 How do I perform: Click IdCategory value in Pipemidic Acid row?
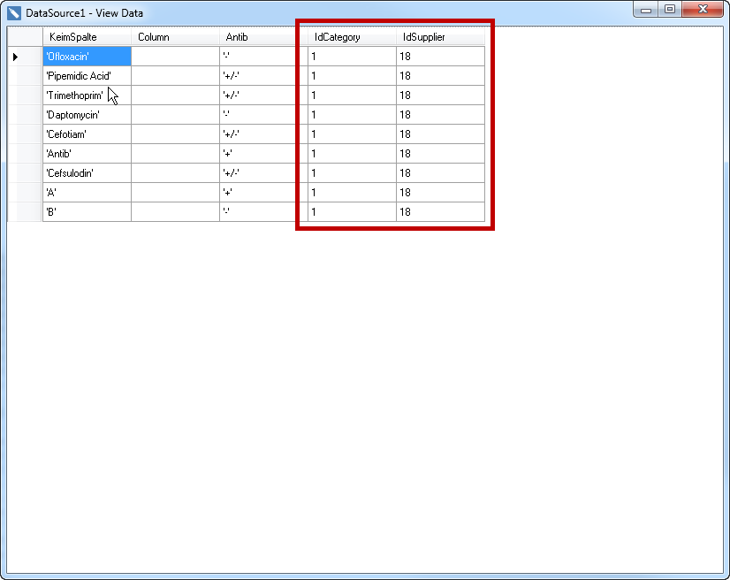[353, 76]
